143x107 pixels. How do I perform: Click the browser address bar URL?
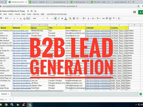pyautogui.click(x=40, y=6)
